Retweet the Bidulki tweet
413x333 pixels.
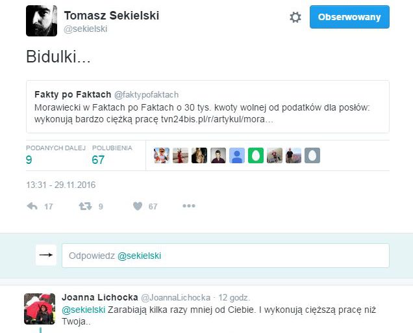pyautogui.click(x=85, y=206)
